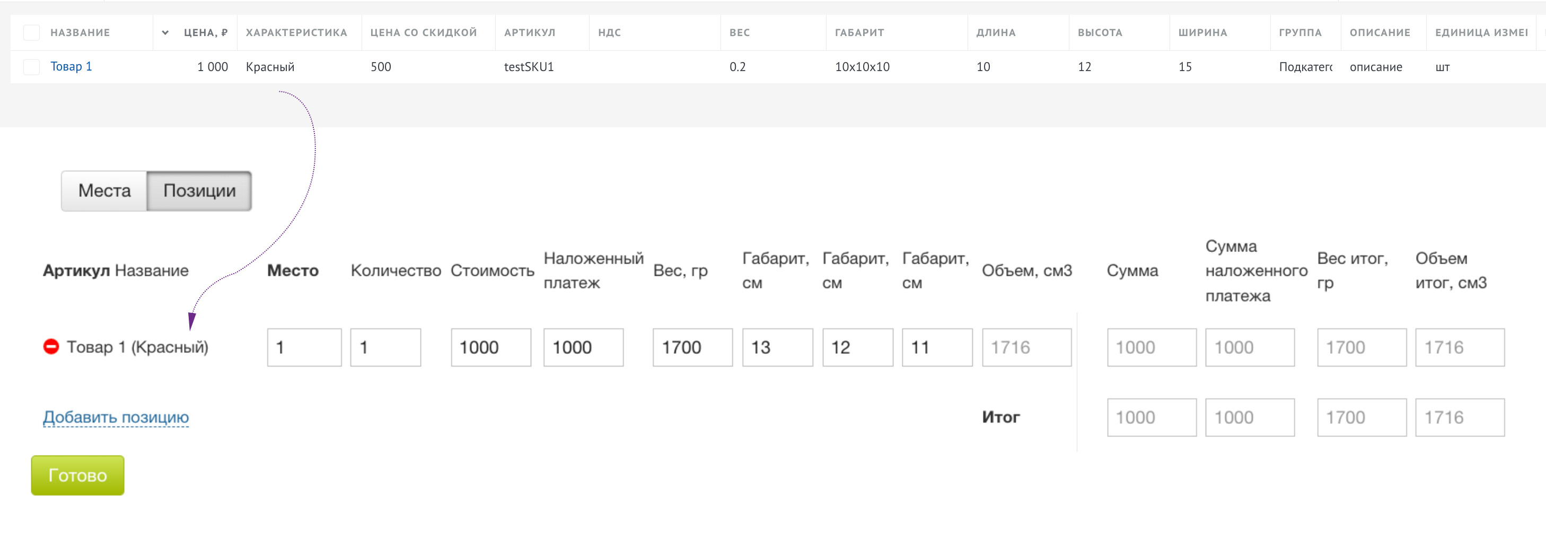Click the Вес, гр field showing 1700
This screenshot has width=1546, height=541.
click(x=692, y=347)
